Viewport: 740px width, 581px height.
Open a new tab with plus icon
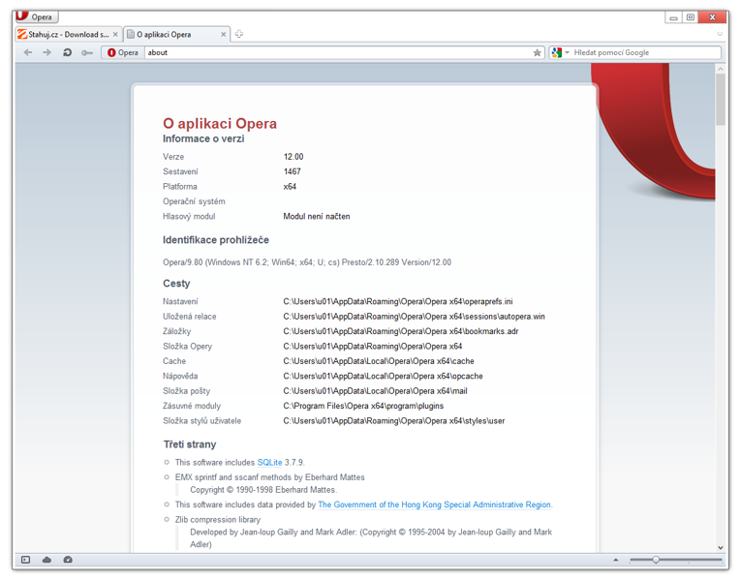point(239,34)
